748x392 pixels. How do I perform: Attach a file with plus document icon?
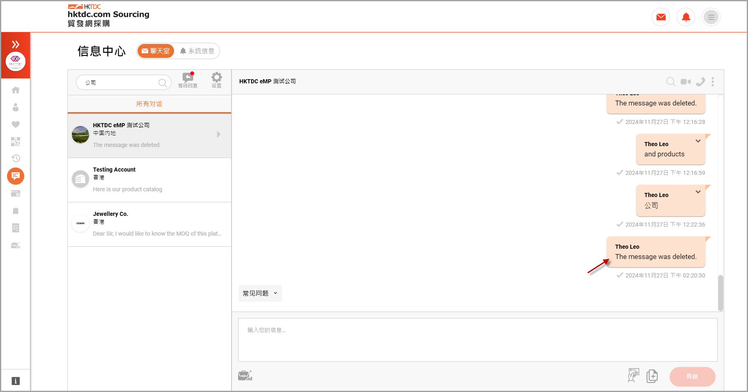(652, 376)
